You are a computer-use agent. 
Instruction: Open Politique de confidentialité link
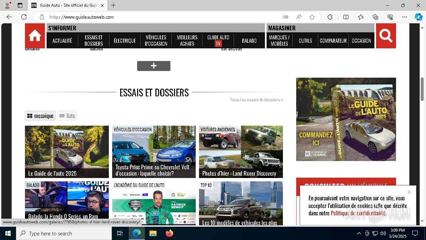(x=358, y=213)
